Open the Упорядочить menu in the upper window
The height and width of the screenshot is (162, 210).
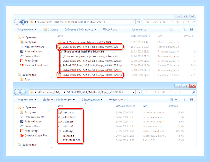coord(27,29)
